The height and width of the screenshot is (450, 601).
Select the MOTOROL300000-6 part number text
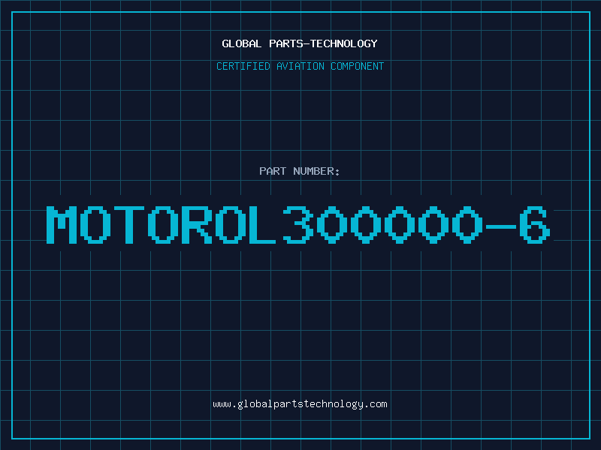click(298, 225)
